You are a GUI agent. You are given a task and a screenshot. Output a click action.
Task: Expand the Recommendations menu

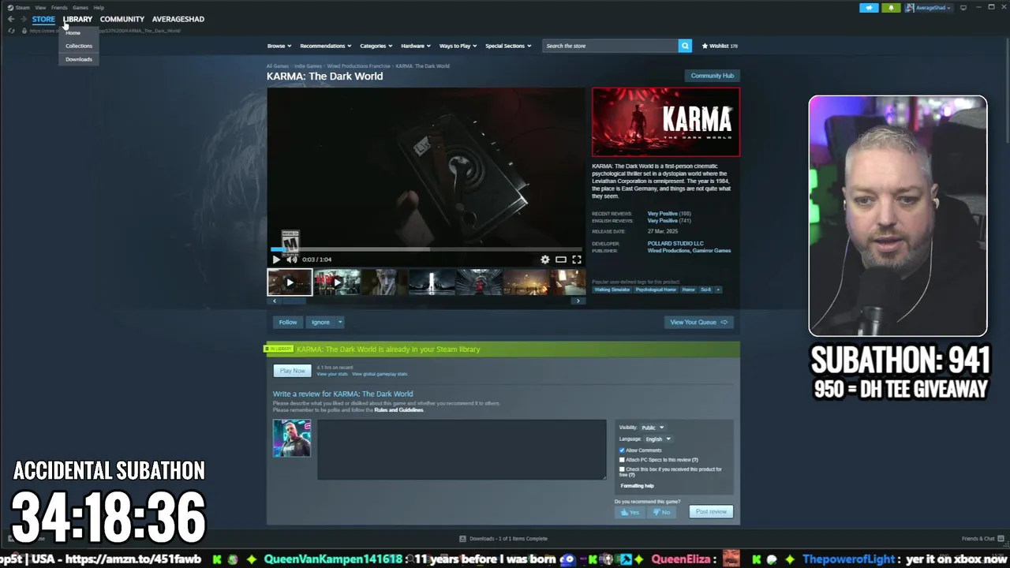coord(326,46)
